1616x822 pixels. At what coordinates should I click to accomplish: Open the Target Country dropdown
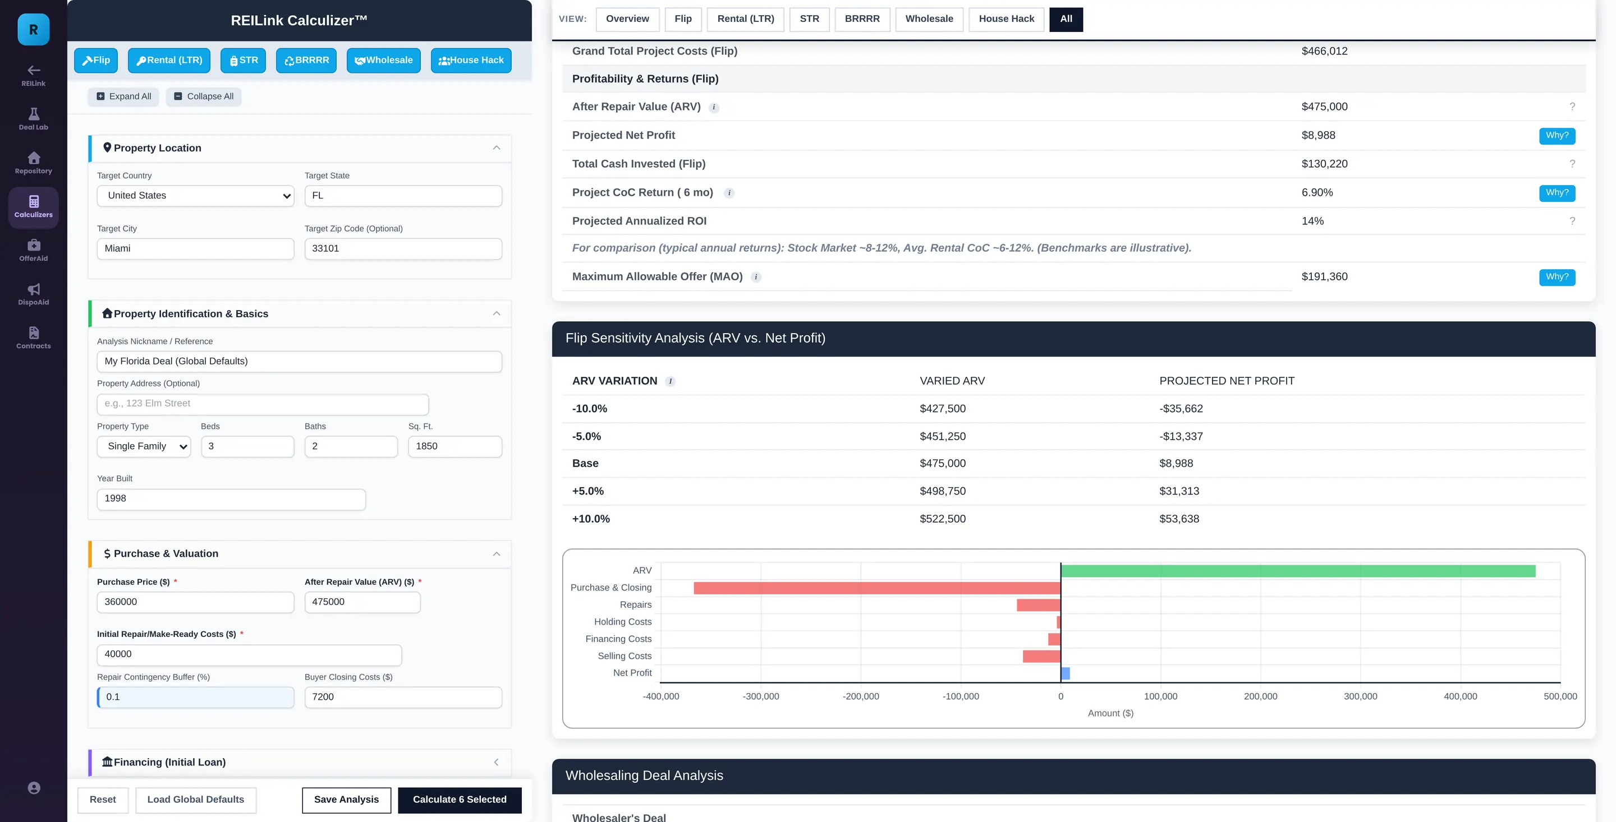tap(196, 196)
